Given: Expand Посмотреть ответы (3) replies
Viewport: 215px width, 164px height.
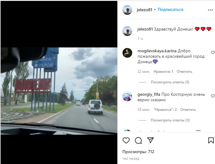Looking at the screenshot, I should (170, 120).
